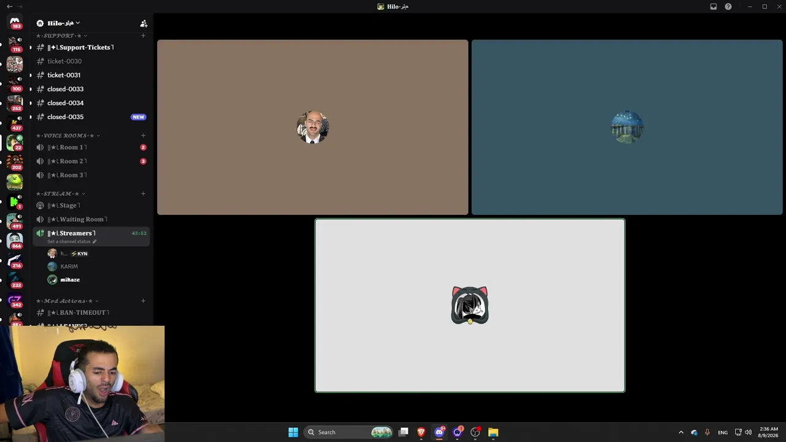The image size is (786, 442).
Task: Click "Set a channel status" text
Action: [x=68, y=242]
